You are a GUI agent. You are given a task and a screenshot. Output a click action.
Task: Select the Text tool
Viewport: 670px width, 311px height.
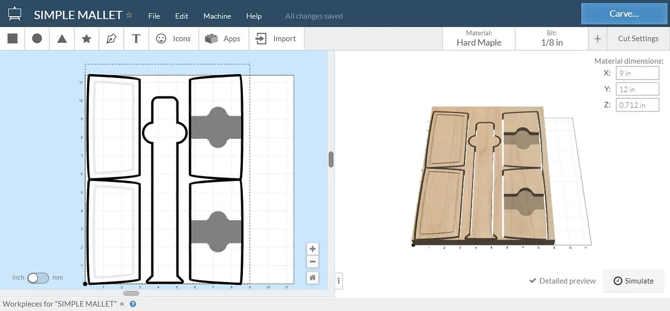pyautogui.click(x=136, y=38)
